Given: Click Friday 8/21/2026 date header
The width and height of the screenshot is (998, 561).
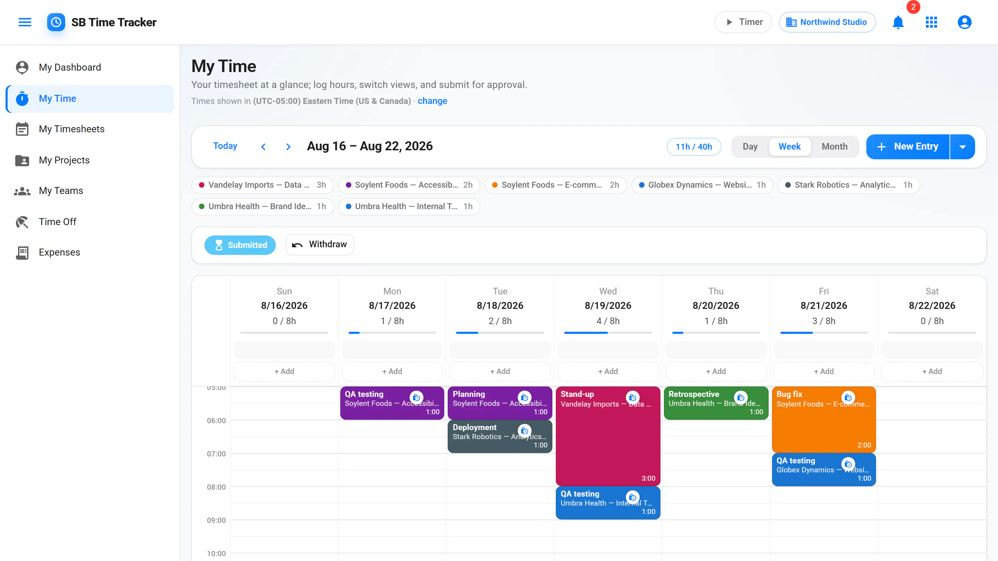Looking at the screenshot, I should [824, 306].
